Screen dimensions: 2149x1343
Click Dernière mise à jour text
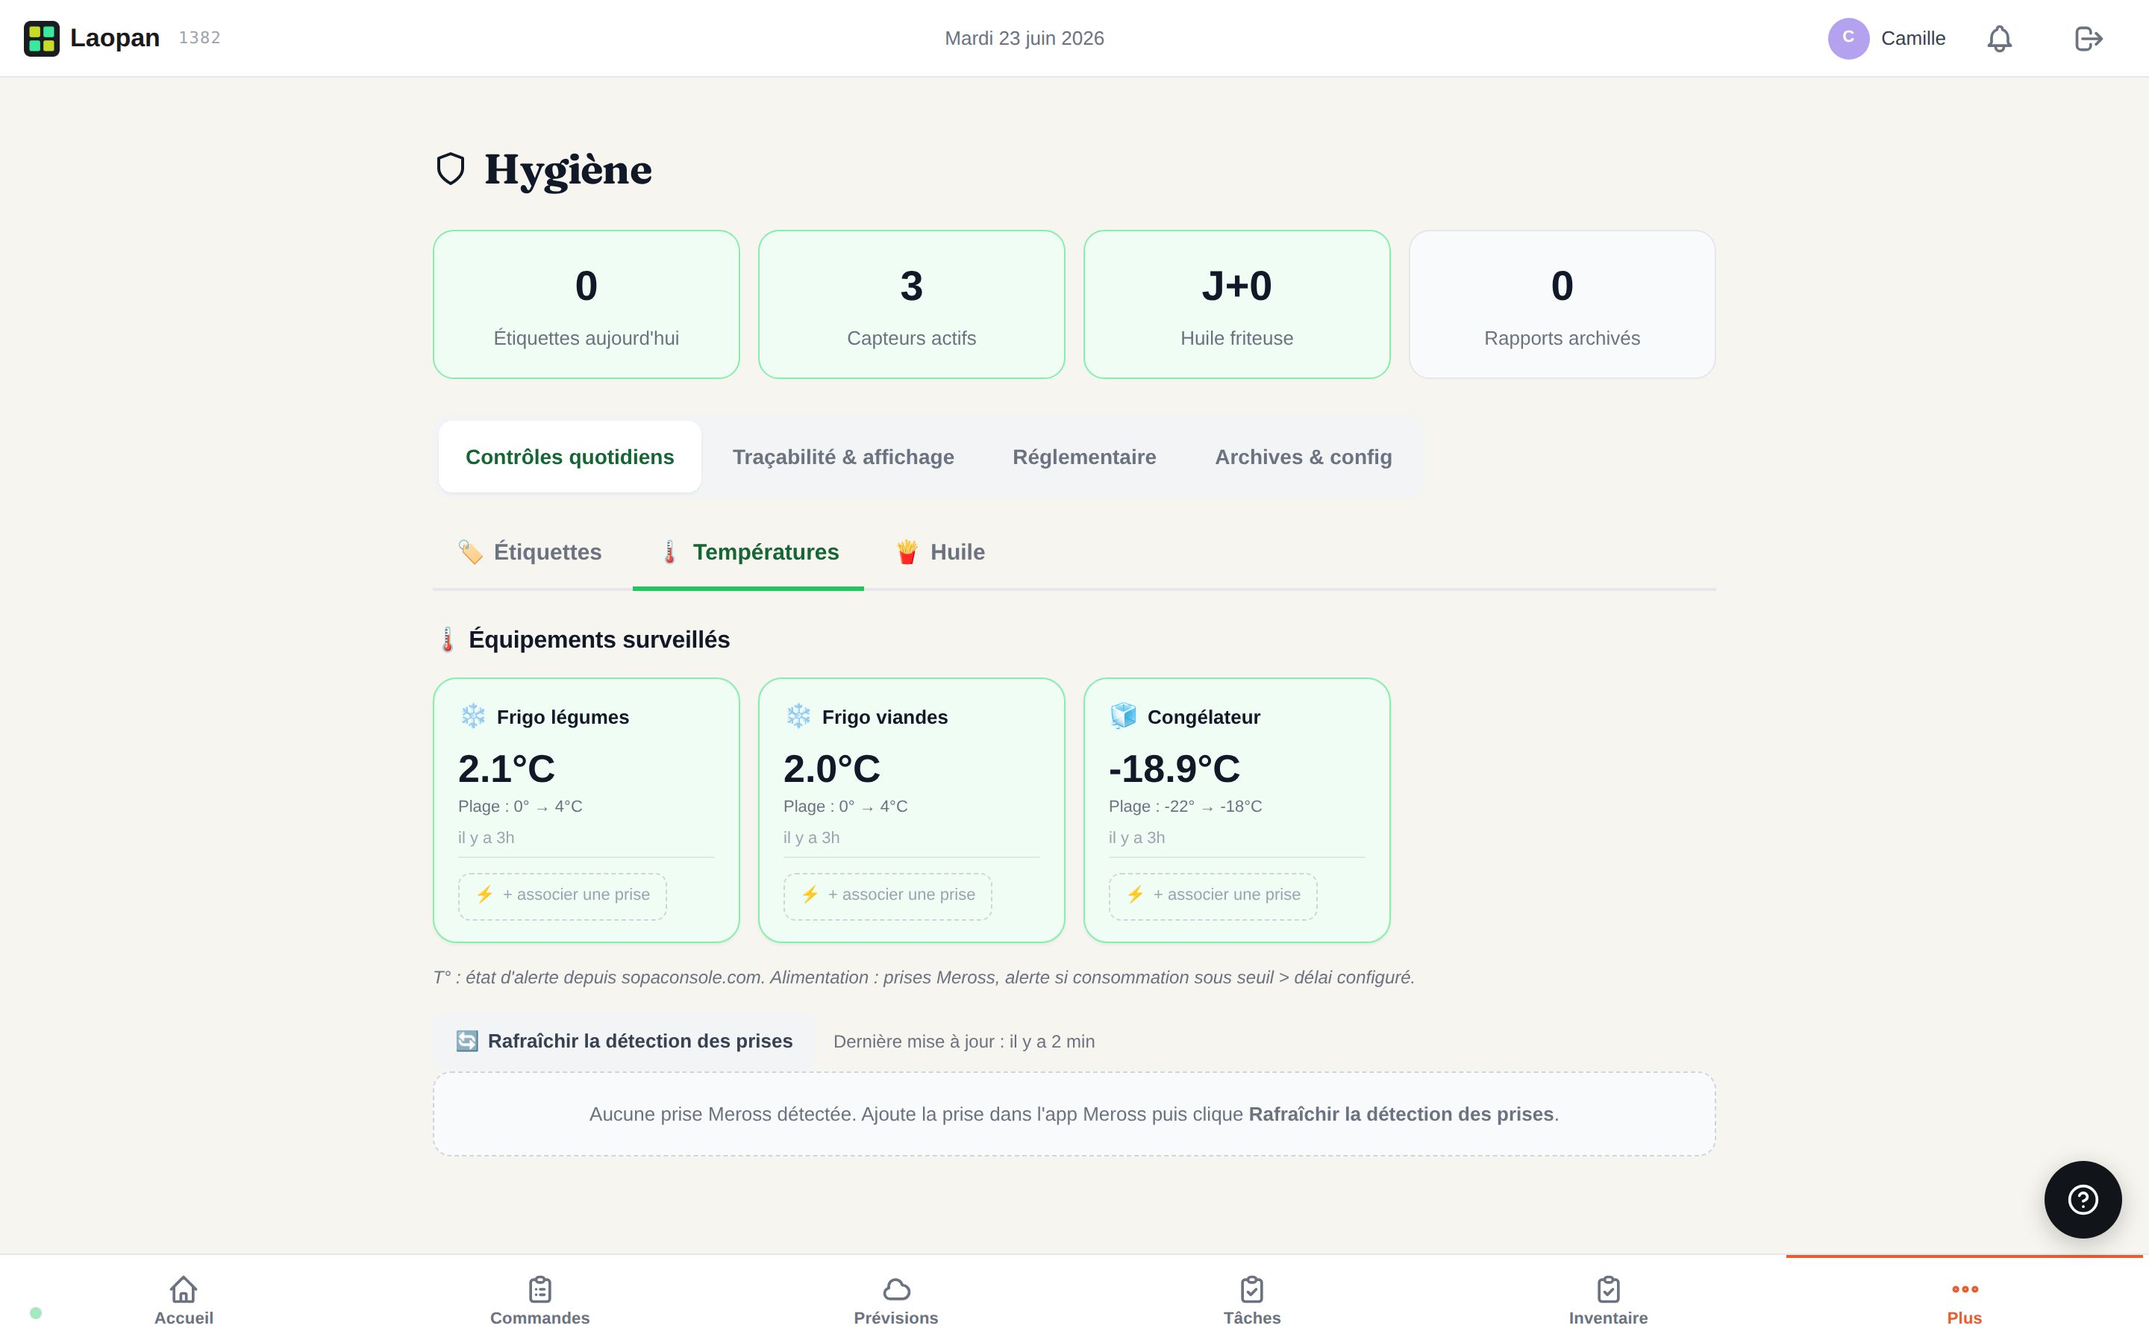point(963,1041)
